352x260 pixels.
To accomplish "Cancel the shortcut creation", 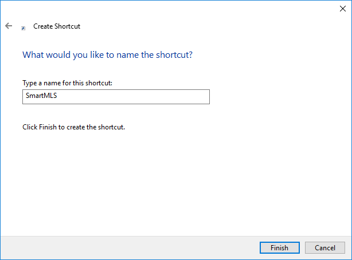I will (x=324, y=247).
